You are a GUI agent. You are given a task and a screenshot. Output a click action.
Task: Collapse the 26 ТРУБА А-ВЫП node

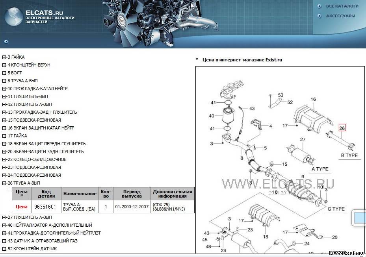coord(4,183)
